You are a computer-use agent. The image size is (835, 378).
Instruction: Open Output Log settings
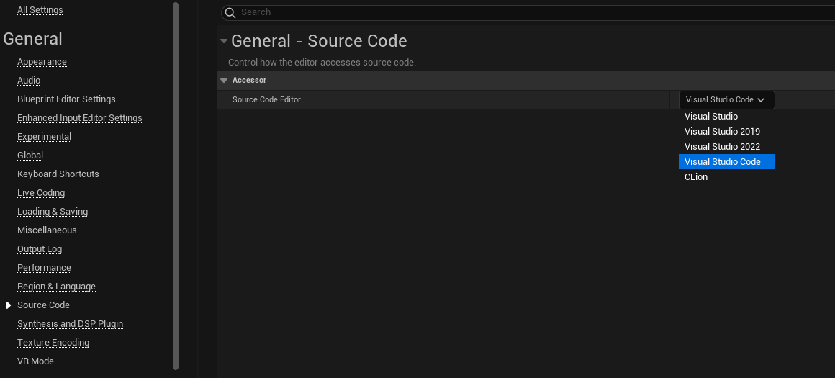point(40,248)
